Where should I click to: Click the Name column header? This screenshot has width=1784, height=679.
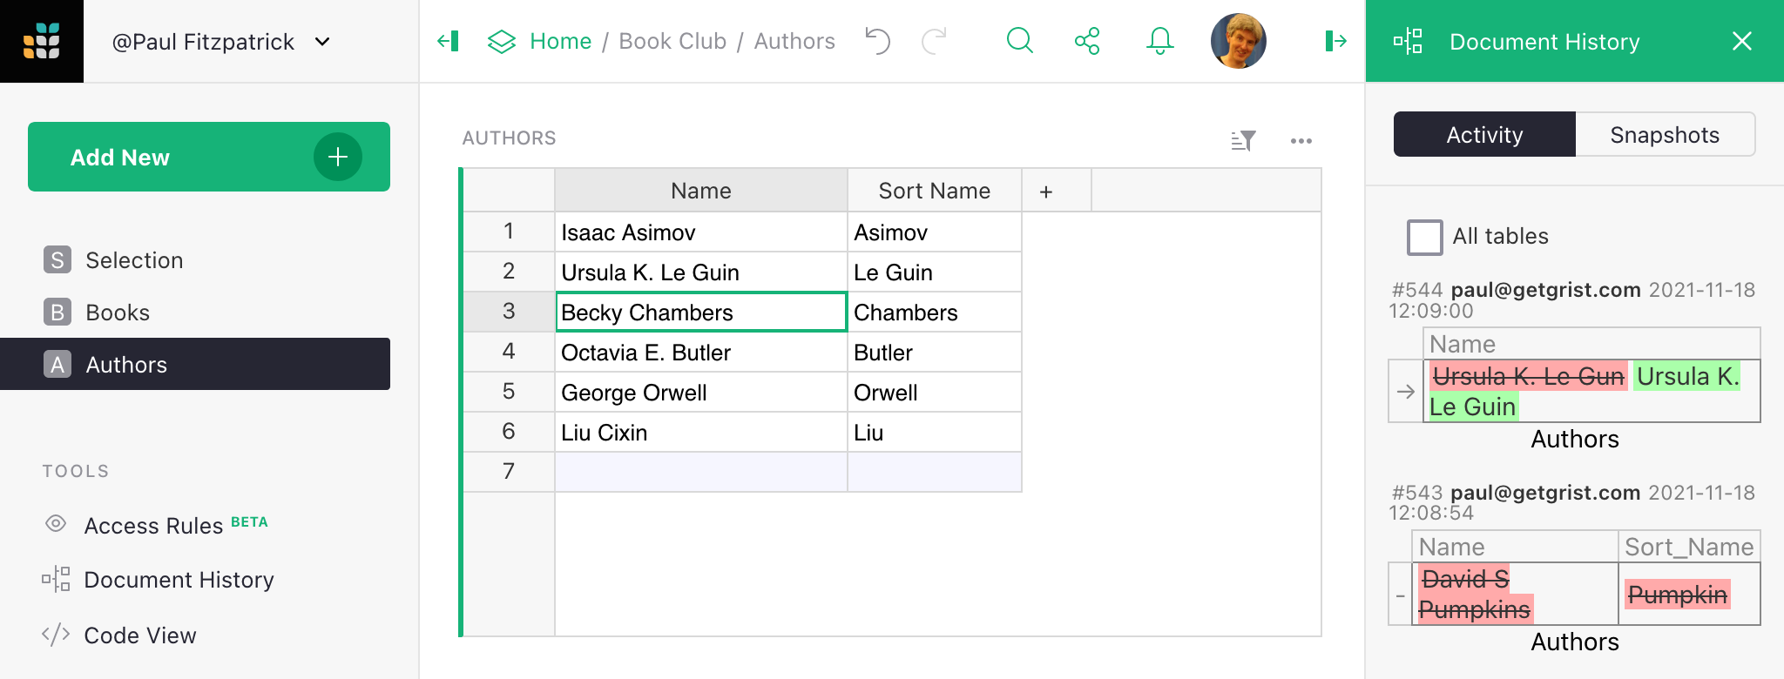pos(701,191)
